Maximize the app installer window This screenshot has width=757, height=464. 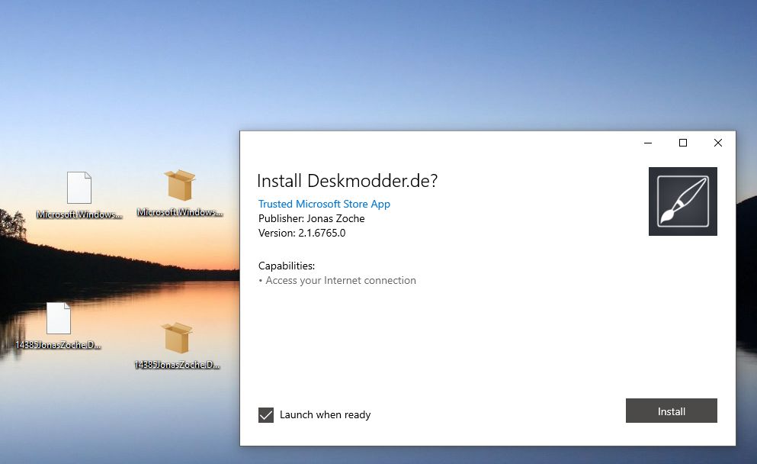point(682,143)
